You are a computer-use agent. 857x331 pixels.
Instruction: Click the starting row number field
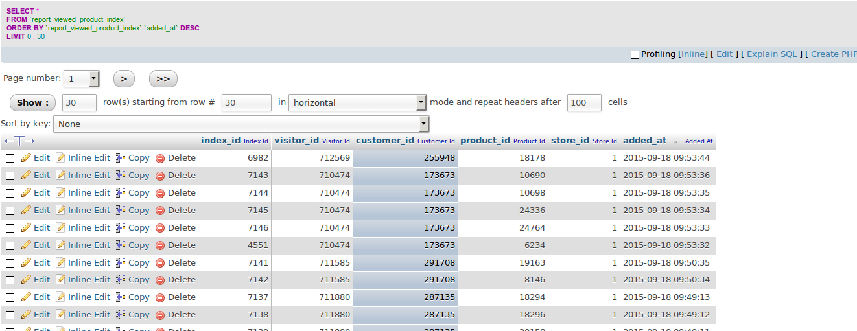point(246,102)
